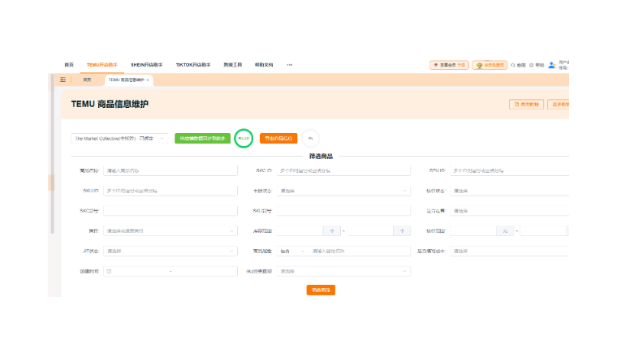Viewport: 617px width, 357px height.
Task: Click the TEMU 商品信息维护 page title
Action: [110, 104]
